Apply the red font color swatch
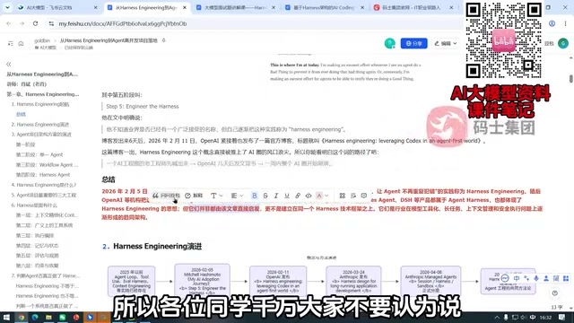 pyautogui.click(x=319, y=196)
